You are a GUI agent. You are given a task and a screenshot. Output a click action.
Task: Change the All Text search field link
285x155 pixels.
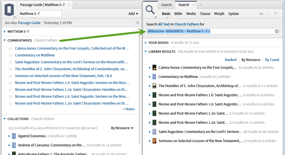point(164,24)
